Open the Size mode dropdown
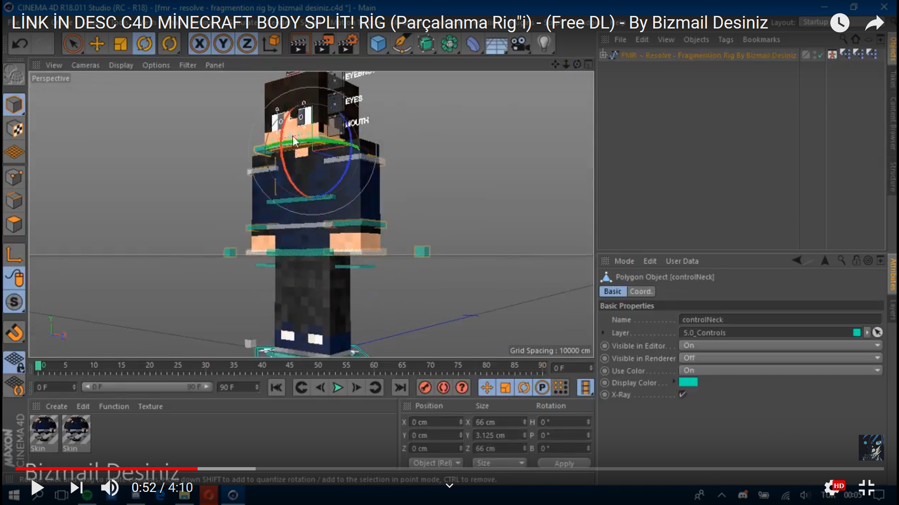Image resolution: width=899 pixels, height=505 pixels. point(500,463)
